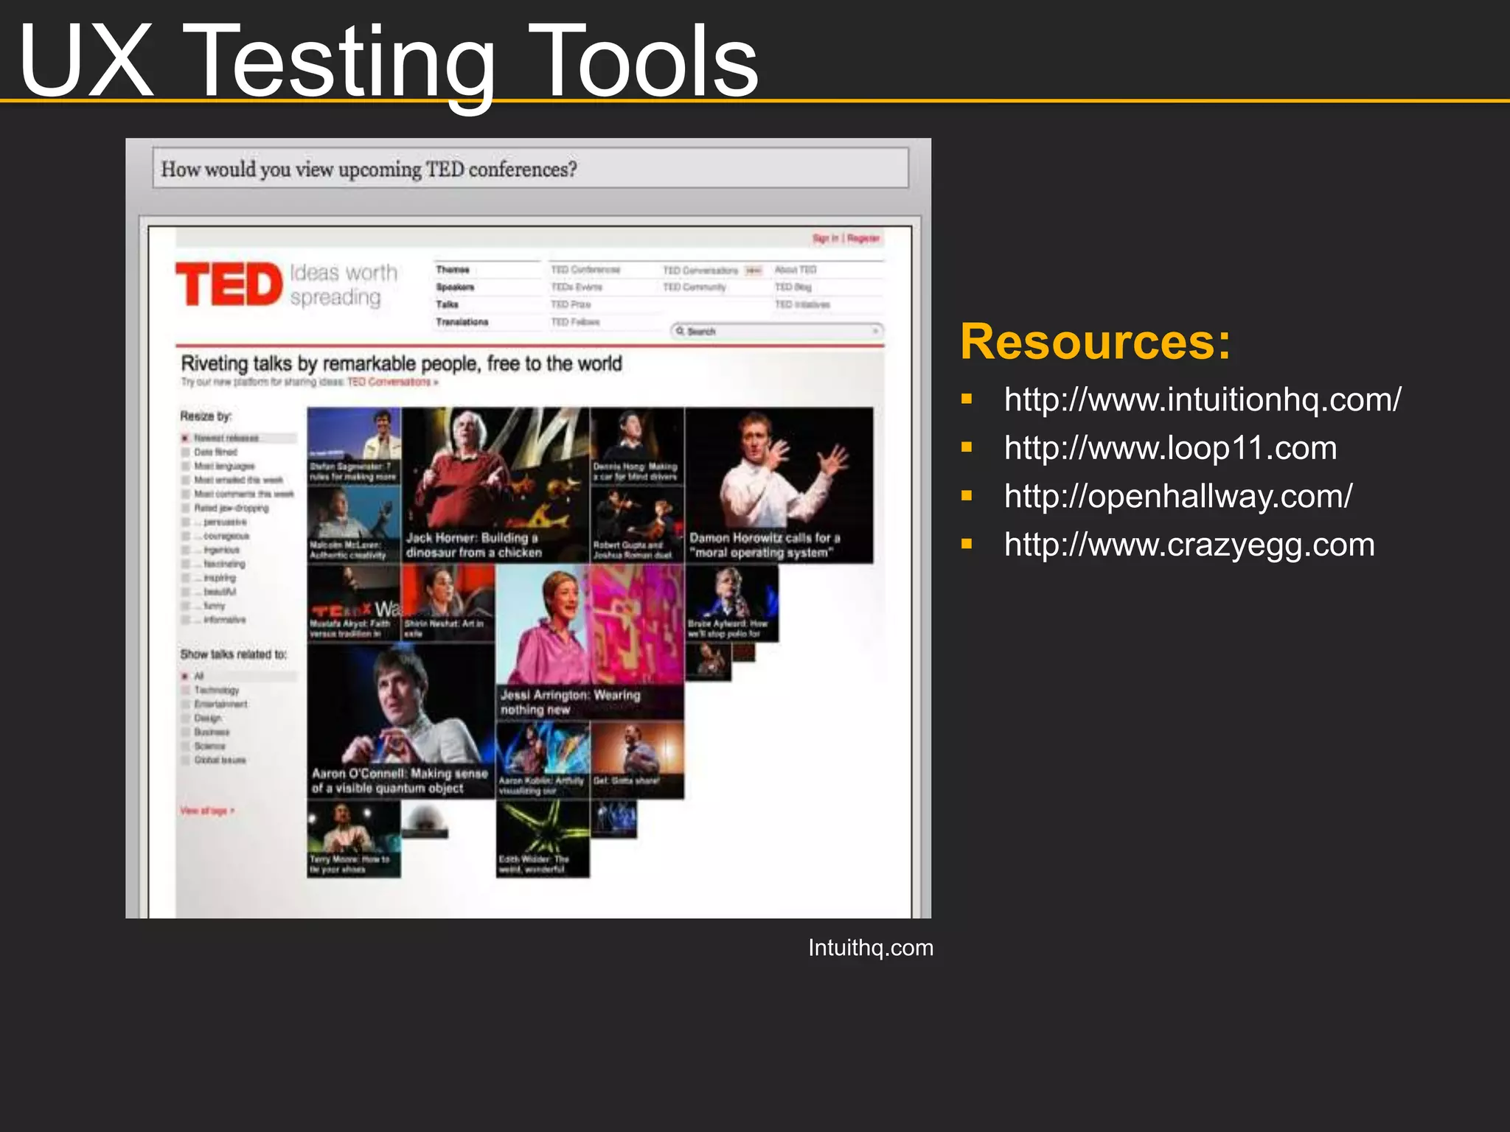This screenshot has height=1132, width=1510.
Task: Open the search box dropdown arrow
Action: 875,332
